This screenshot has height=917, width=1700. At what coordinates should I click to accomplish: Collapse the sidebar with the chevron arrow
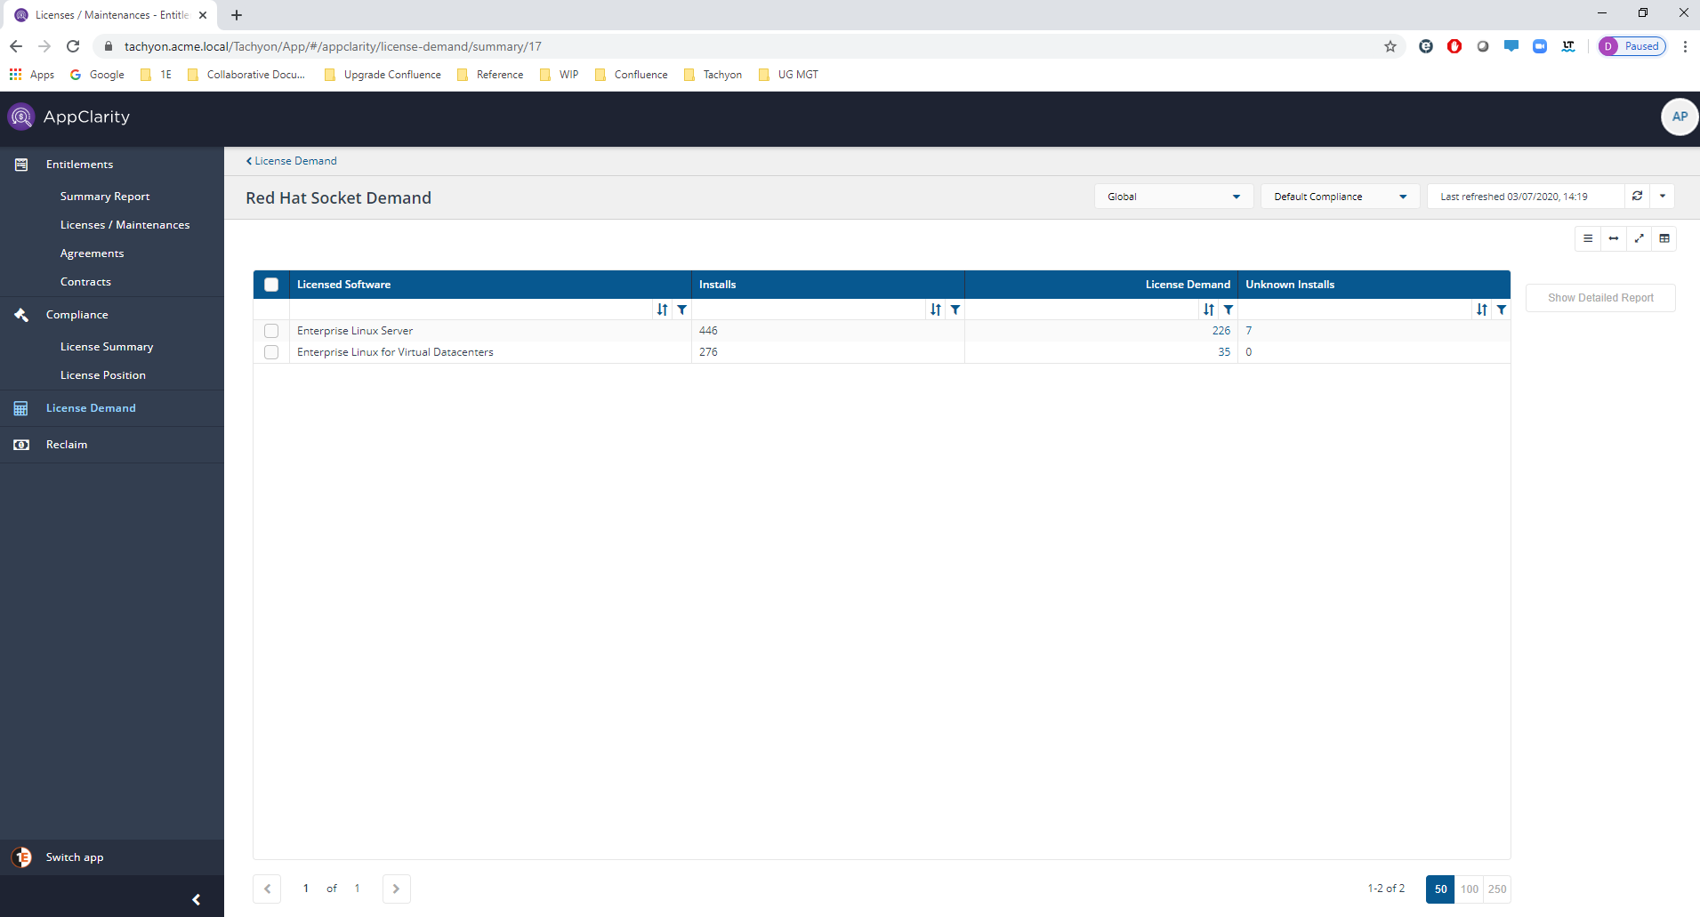pyautogui.click(x=197, y=899)
